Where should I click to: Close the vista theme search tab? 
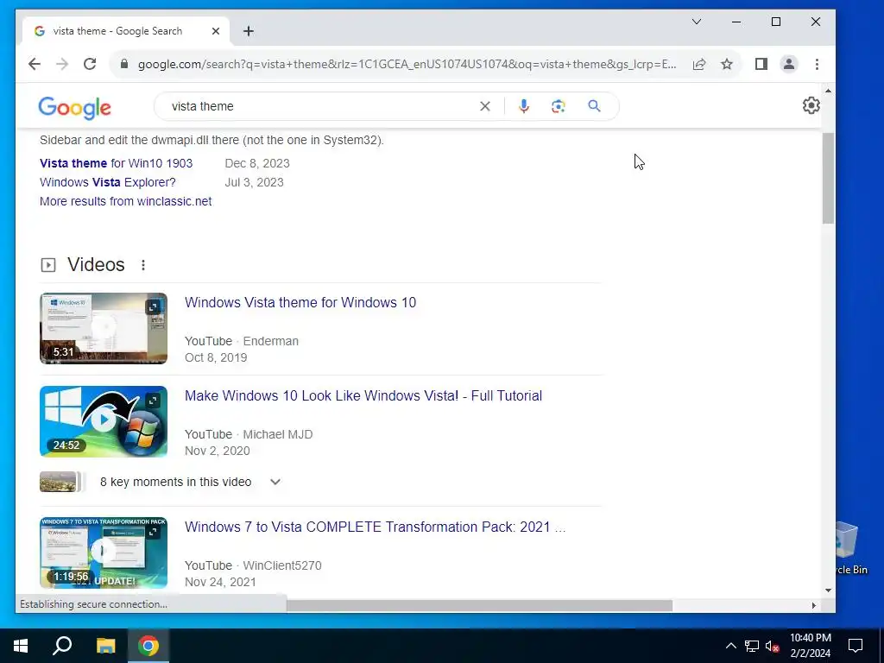point(215,31)
